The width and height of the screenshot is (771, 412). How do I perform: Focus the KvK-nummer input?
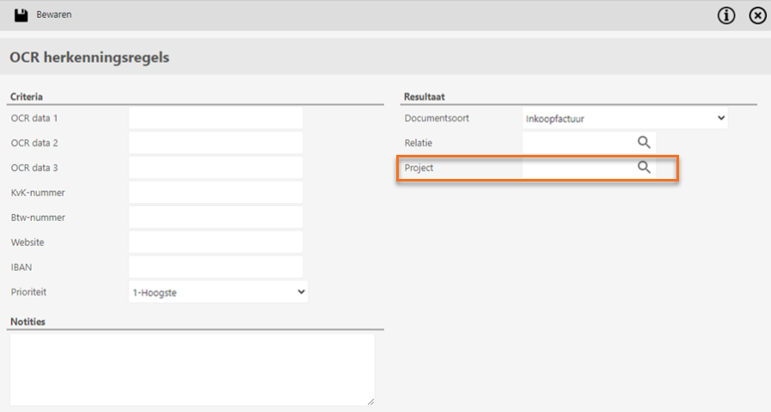click(216, 193)
